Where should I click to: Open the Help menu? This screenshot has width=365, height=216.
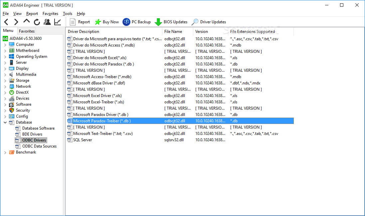coord(81,14)
